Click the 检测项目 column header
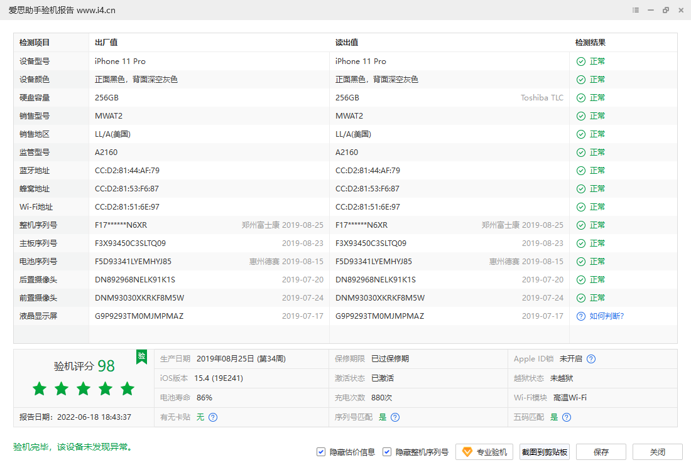Screen dimensions: 691x470 pos(35,43)
